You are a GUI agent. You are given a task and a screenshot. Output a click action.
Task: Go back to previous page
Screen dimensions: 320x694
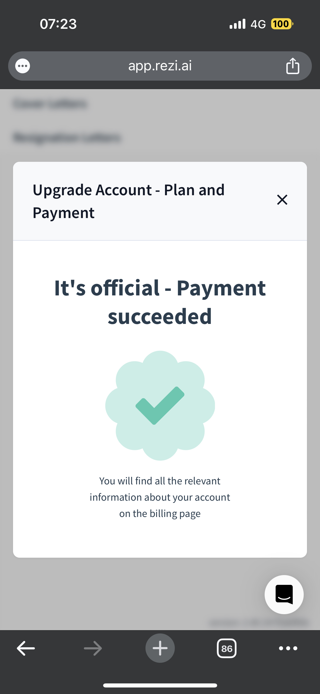[x=26, y=648]
